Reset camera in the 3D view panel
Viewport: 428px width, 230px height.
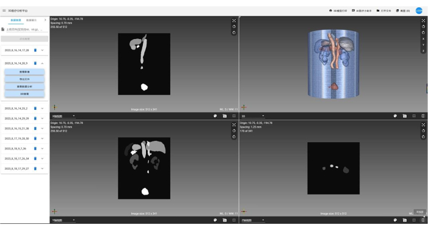click(x=423, y=21)
